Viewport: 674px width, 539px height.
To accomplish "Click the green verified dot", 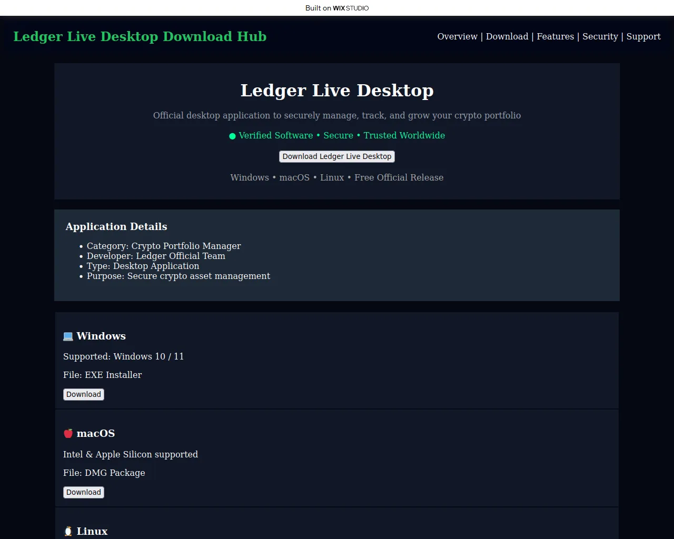I will 232,136.
